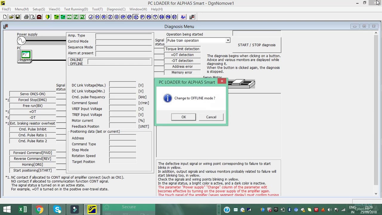This screenshot has width=382, height=215.
Task: Click the Memory error status box
Action: [x=182, y=73]
